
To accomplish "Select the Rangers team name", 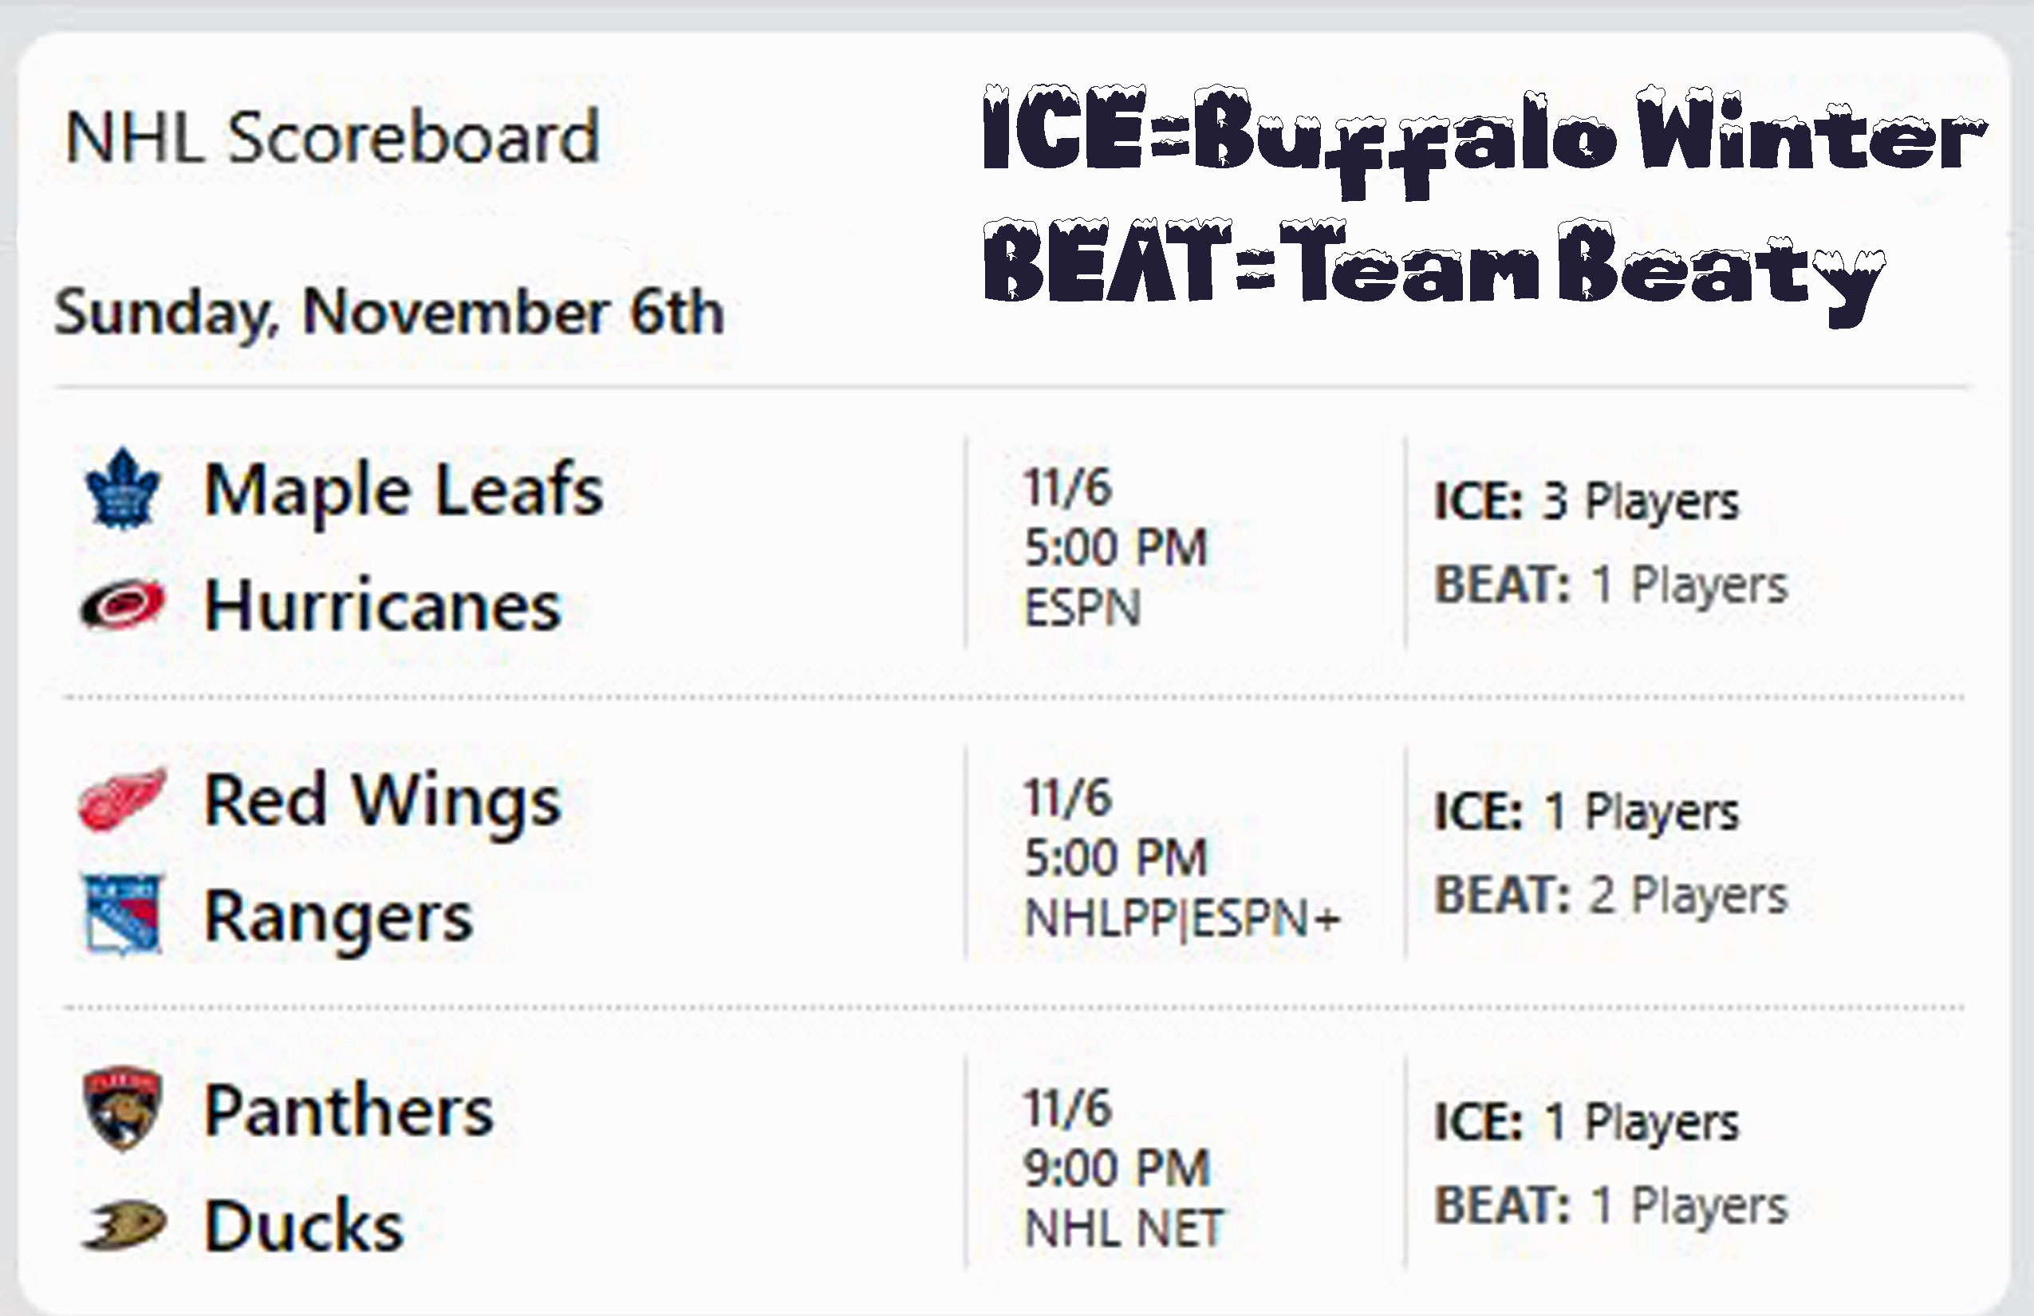I will (x=338, y=917).
